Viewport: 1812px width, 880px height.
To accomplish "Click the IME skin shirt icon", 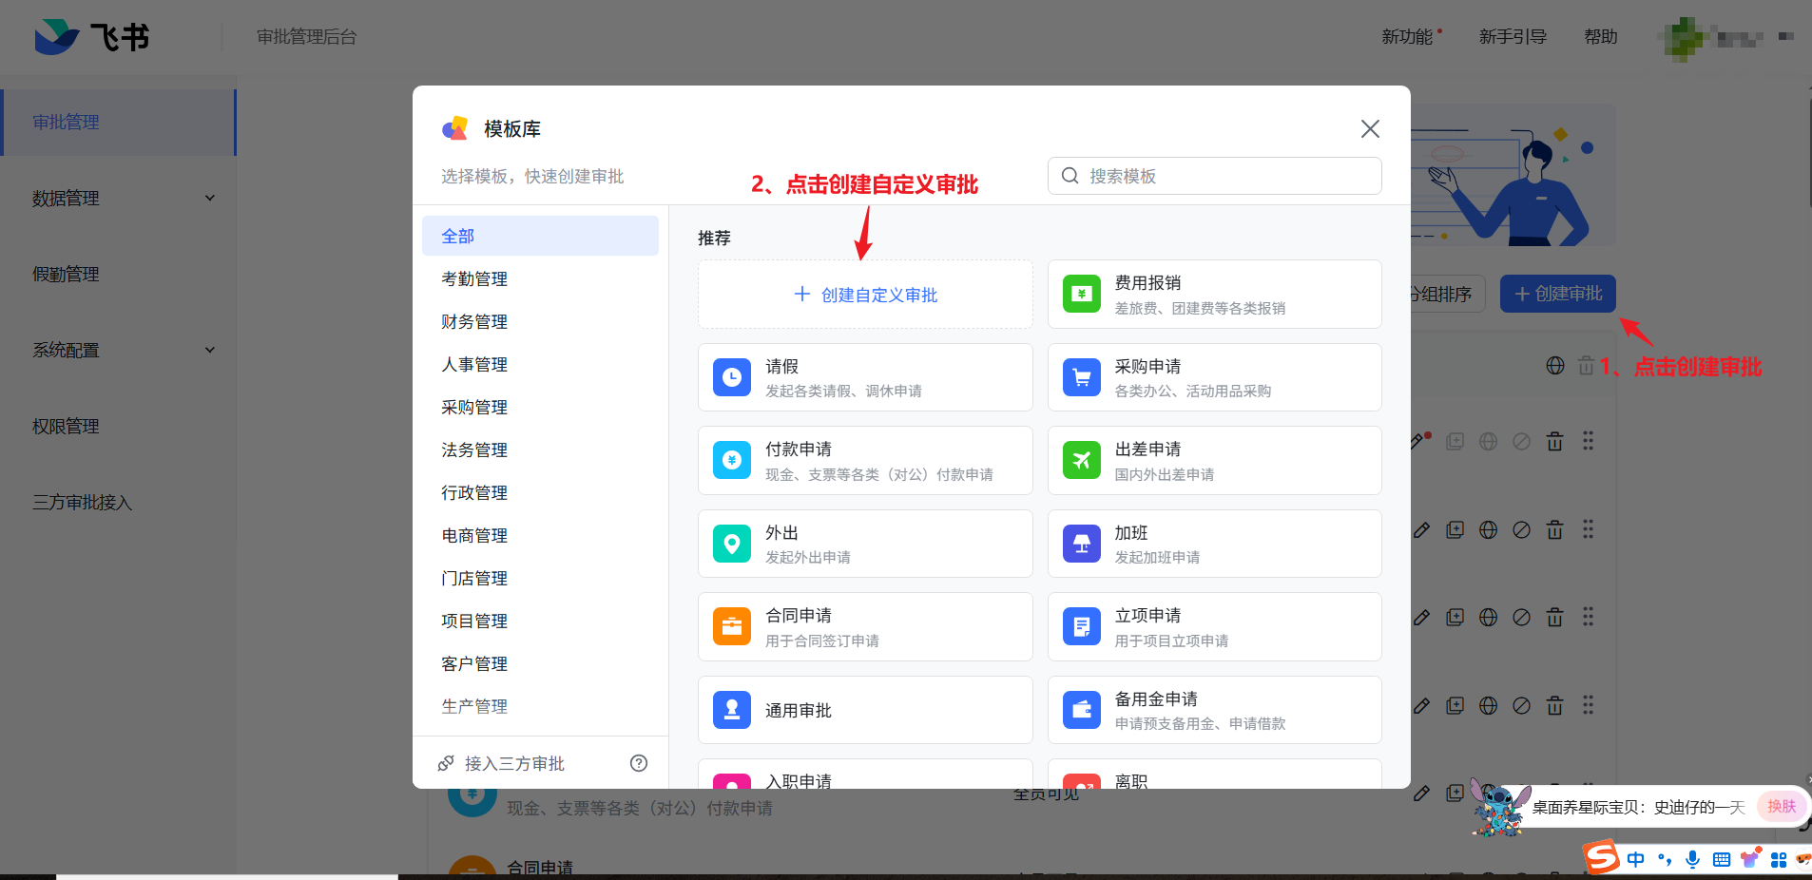I will [x=1750, y=859].
